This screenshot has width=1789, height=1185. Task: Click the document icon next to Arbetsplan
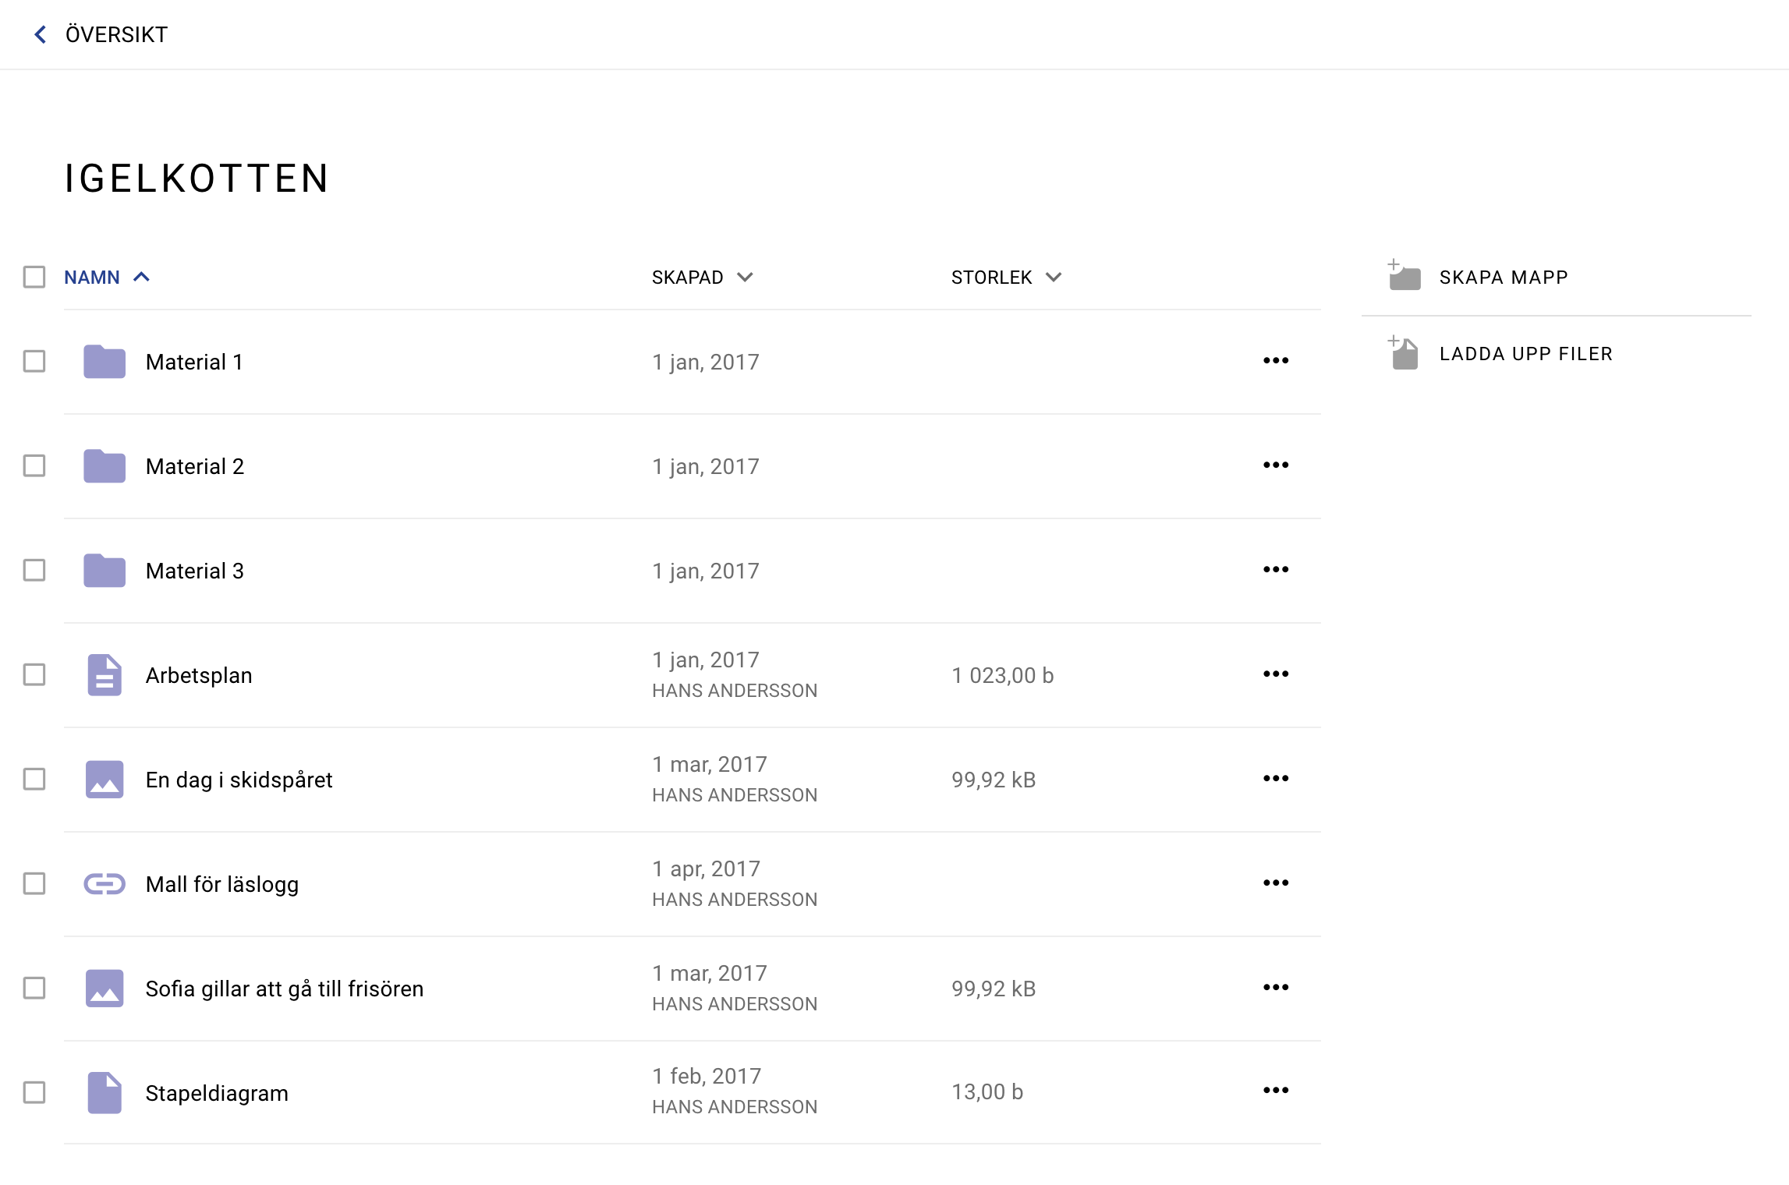tap(105, 674)
